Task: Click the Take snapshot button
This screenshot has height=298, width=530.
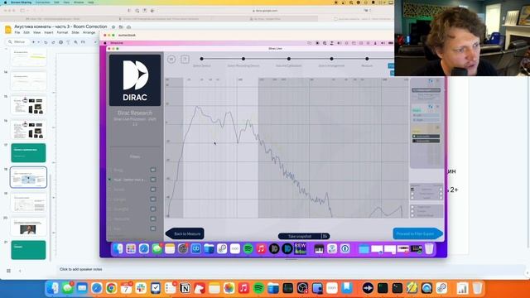Action: tap(300, 236)
